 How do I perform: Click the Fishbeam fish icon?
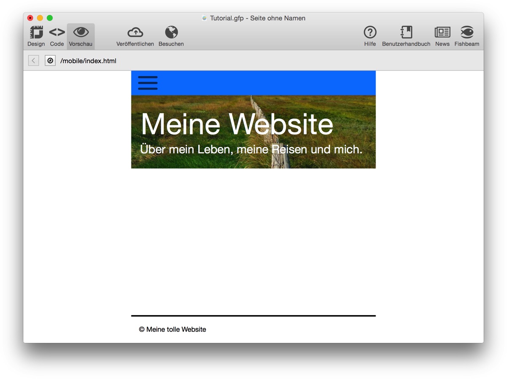pyautogui.click(x=467, y=32)
